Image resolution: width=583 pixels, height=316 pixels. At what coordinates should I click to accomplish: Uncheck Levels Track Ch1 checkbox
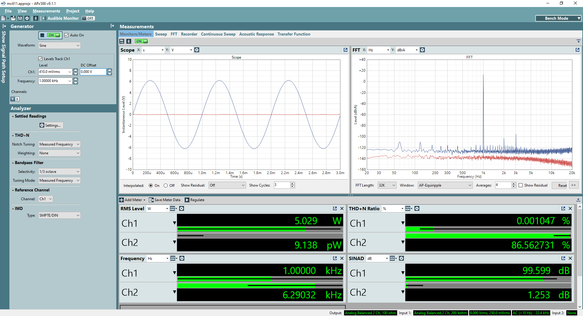[x=40, y=59]
